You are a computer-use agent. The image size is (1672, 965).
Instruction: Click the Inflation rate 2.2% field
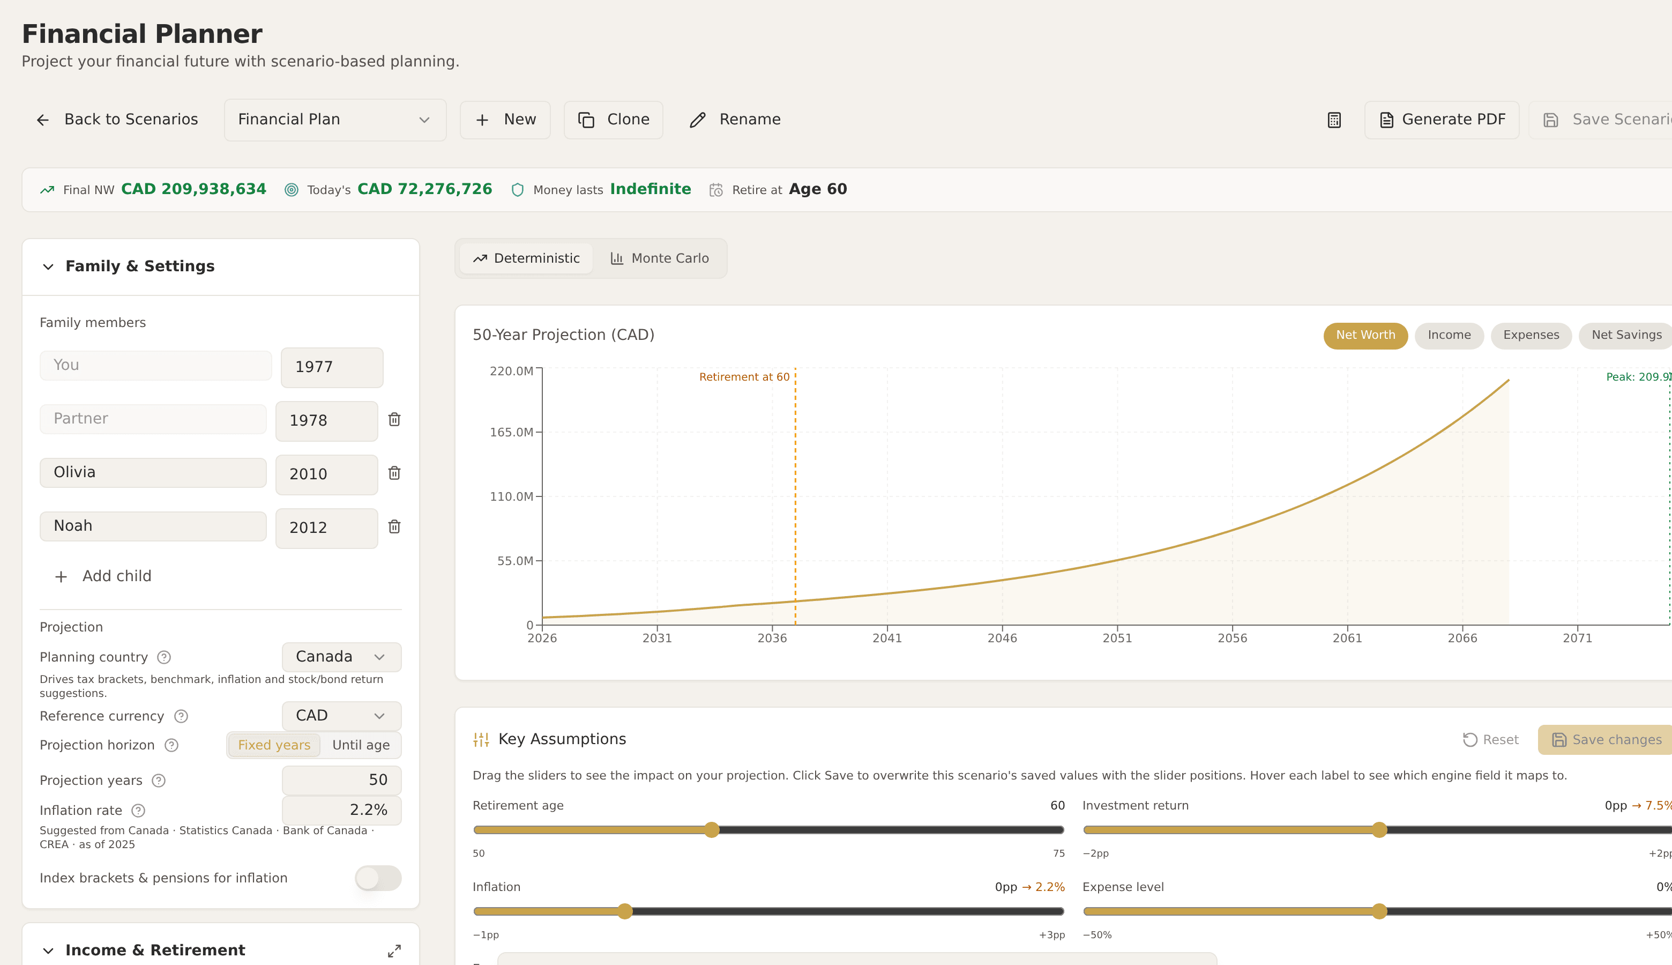[341, 810]
